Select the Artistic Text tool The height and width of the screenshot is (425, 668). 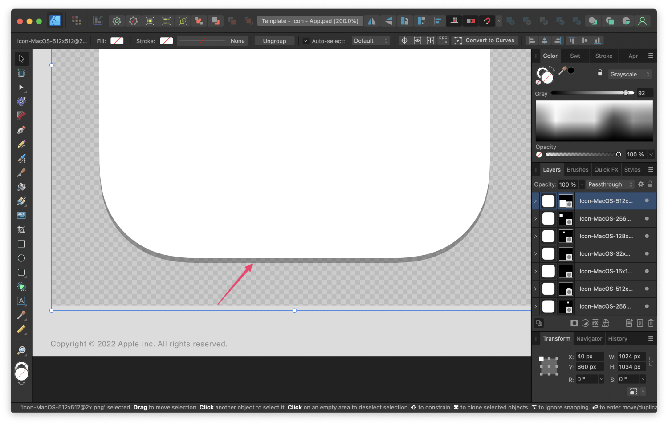point(21,301)
